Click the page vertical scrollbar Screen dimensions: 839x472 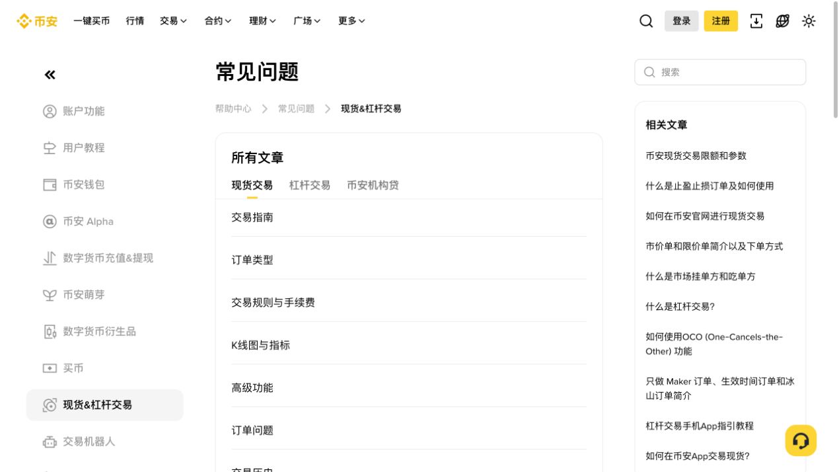[x=836, y=59]
